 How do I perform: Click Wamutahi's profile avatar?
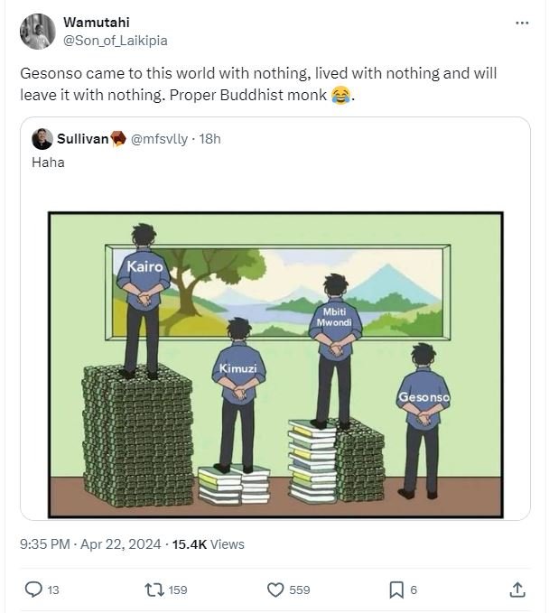[x=37, y=32]
